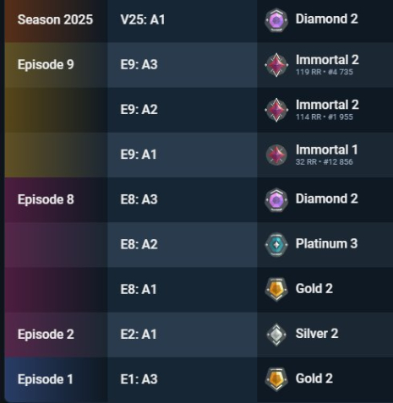This screenshot has height=403, width=393.
Task: Select the Episode 8 label
Action: pyautogui.click(x=46, y=199)
